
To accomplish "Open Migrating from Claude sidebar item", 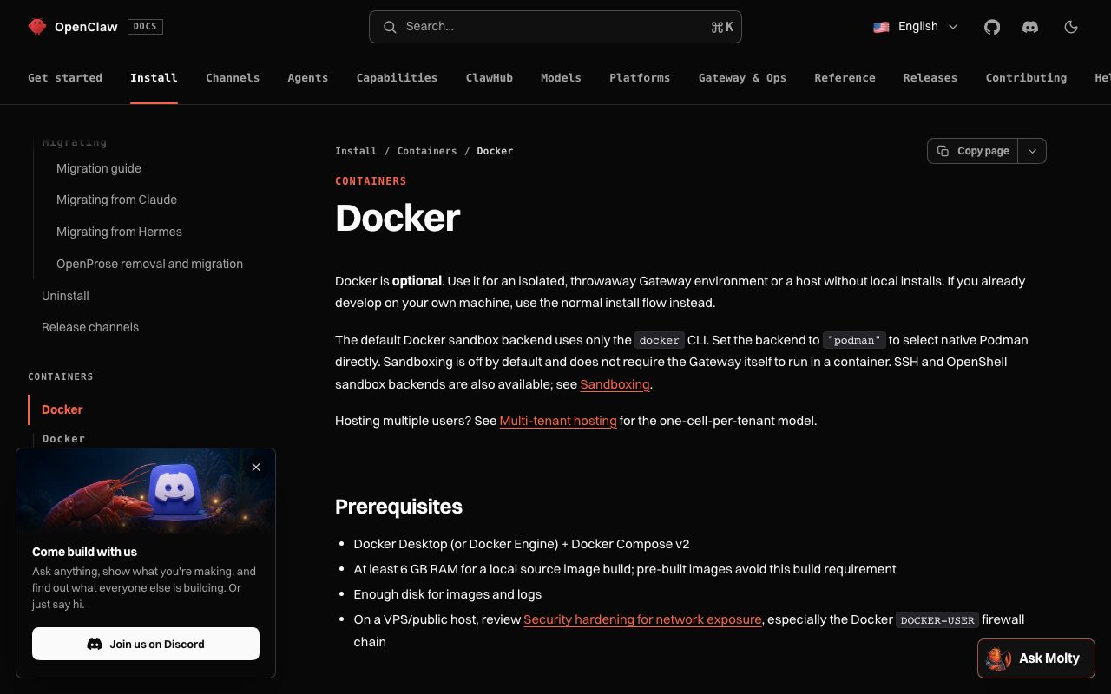I will (x=116, y=200).
